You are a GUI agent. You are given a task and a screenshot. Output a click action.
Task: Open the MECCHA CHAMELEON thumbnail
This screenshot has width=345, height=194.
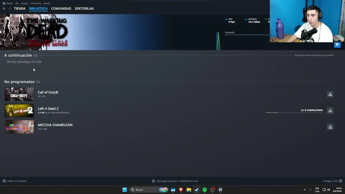19,127
